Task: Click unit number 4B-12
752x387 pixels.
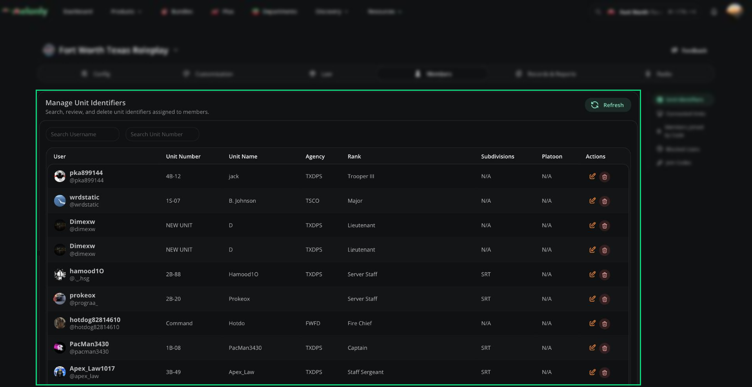Action: 173,176
